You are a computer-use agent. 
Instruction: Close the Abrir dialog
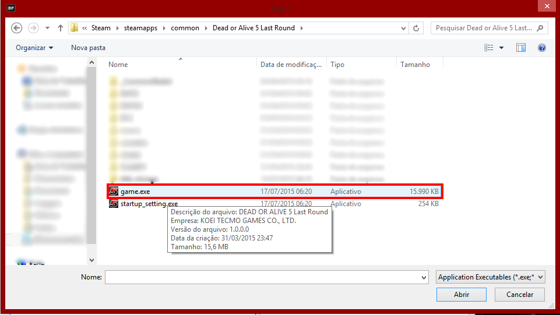547,6
